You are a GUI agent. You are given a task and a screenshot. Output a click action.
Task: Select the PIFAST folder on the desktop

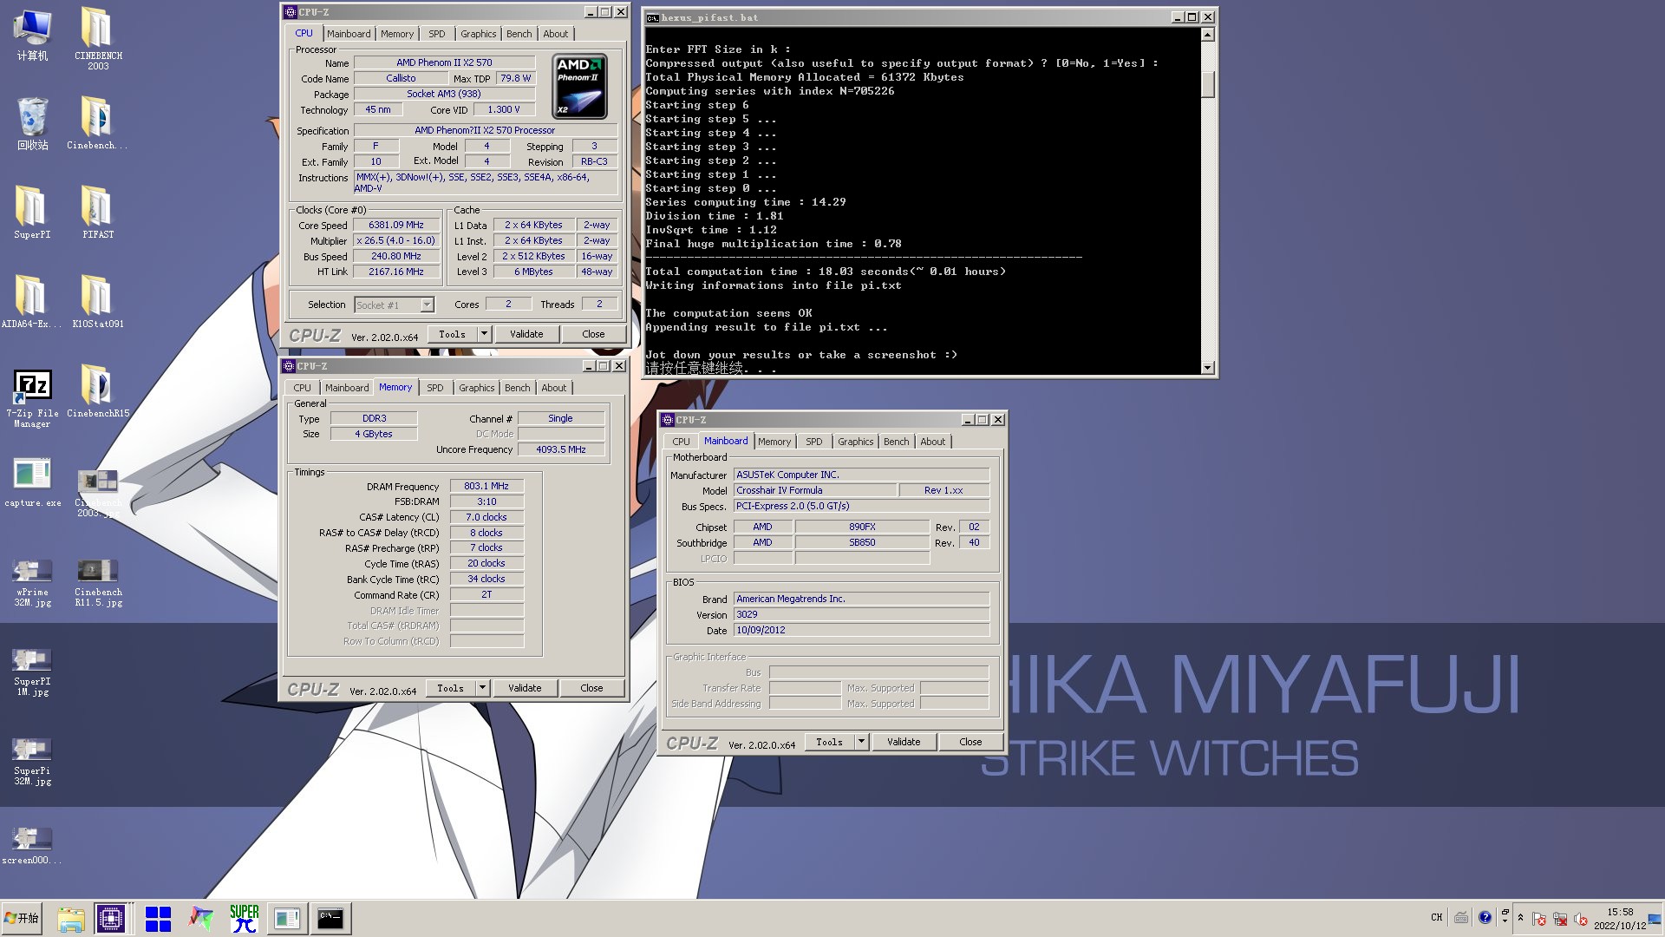coord(98,213)
